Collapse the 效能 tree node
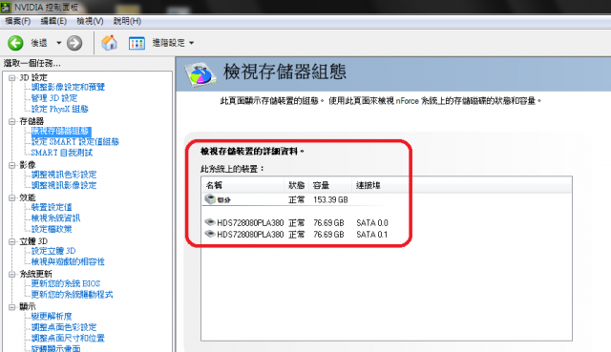The width and height of the screenshot is (611, 352). (x=12, y=197)
